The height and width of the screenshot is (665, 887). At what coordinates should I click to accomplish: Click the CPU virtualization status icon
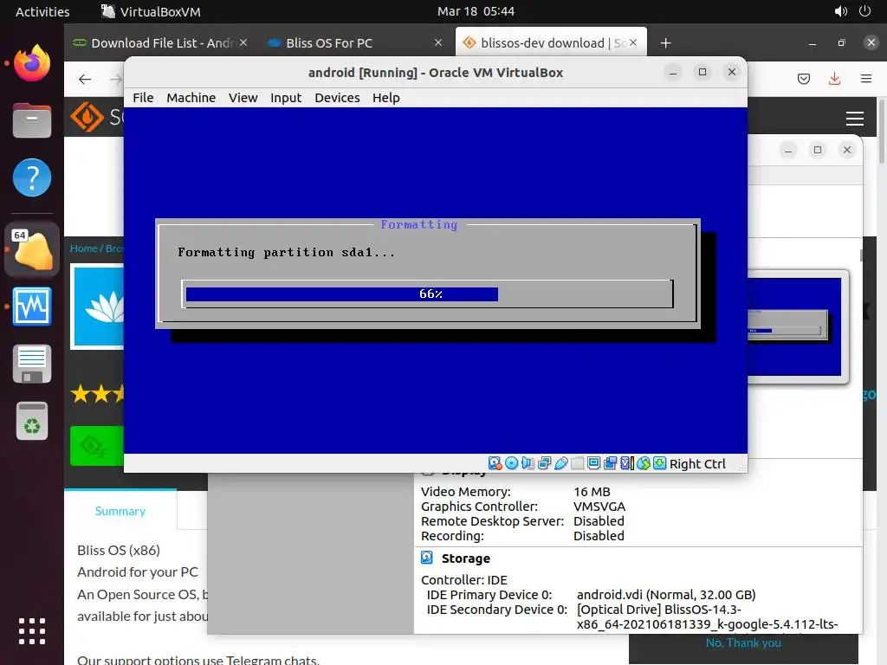tap(627, 463)
